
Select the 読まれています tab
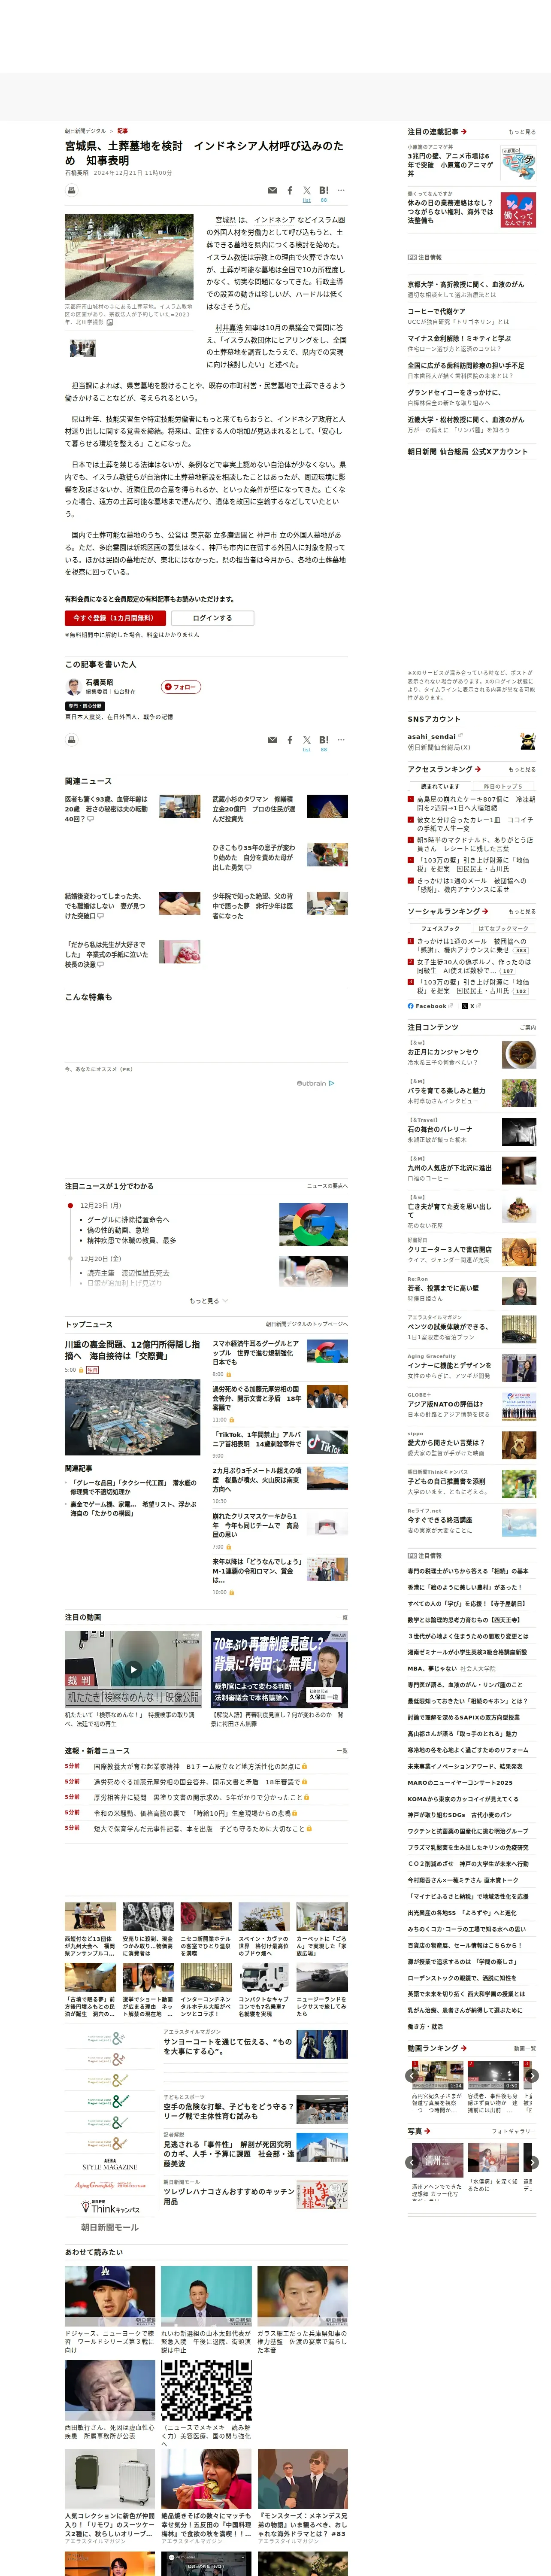click(440, 786)
